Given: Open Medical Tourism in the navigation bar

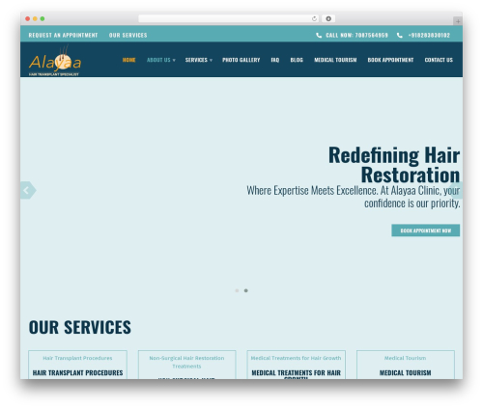Looking at the screenshot, I should pyautogui.click(x=335, y=60).
